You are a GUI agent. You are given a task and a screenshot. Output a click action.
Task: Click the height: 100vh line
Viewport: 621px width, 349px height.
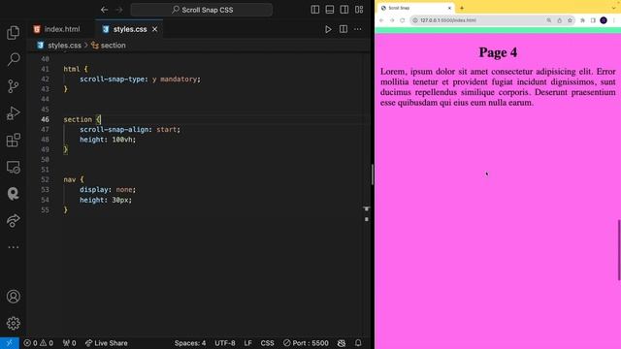[x=108, y=140]
